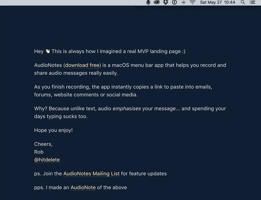Open the Wi-Fi status menu
Screen dimensions: 261x200
(192, 2)
